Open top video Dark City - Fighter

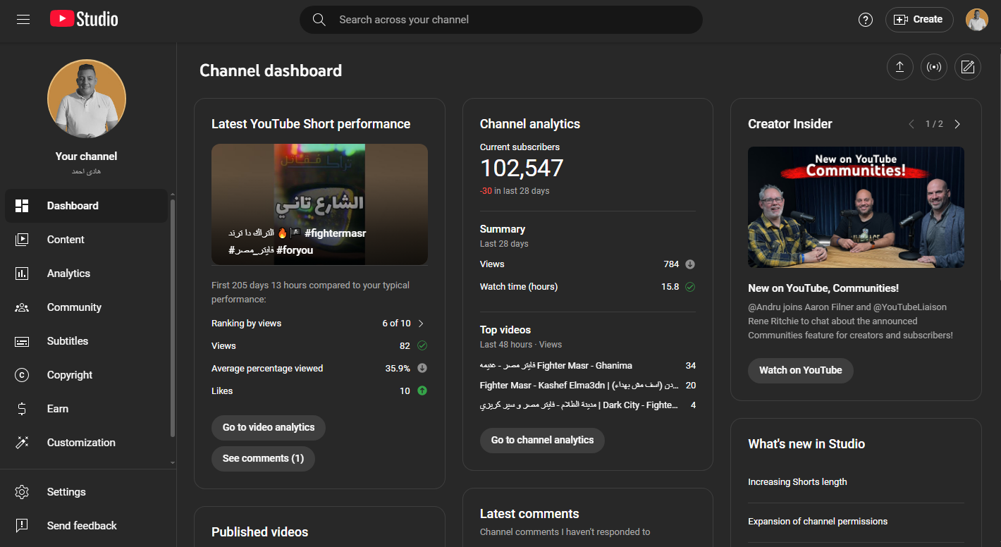pos(579,405)
